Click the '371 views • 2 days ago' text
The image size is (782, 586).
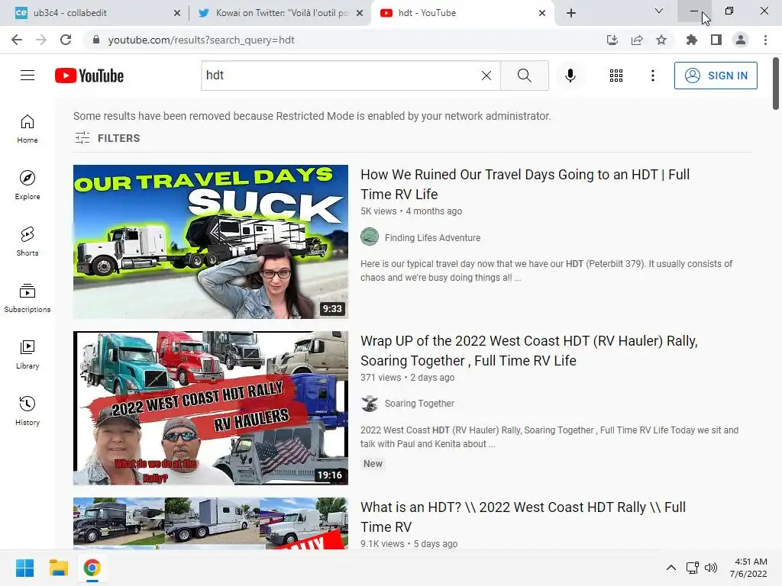pyautogui.click(x=408, y=377)
